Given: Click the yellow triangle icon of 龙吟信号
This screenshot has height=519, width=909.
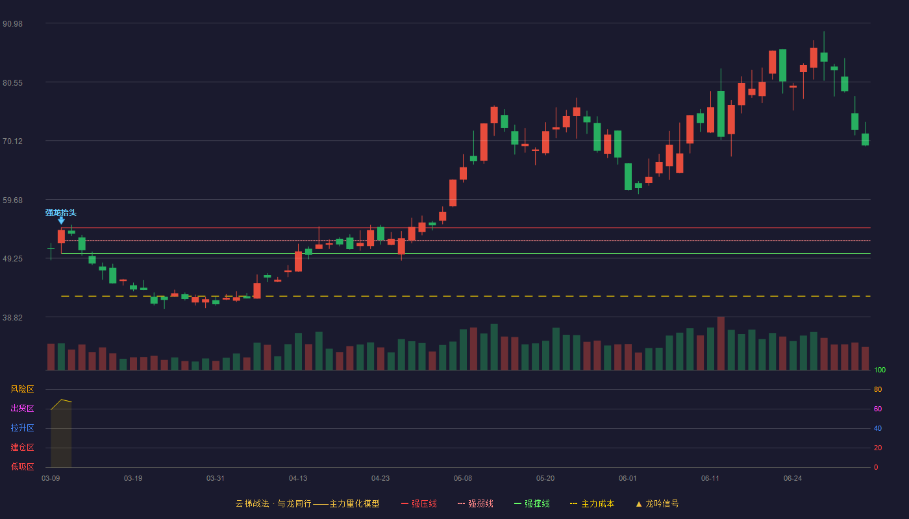Looking at the screenshot, I should pos(639,503).
